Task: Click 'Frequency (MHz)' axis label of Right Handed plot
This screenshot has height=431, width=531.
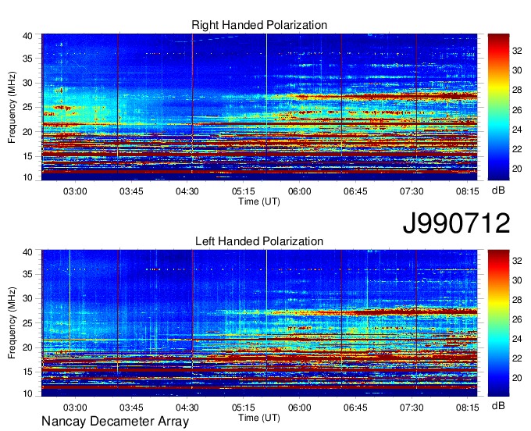Action: pyautogui.click(x=12, y=107)
